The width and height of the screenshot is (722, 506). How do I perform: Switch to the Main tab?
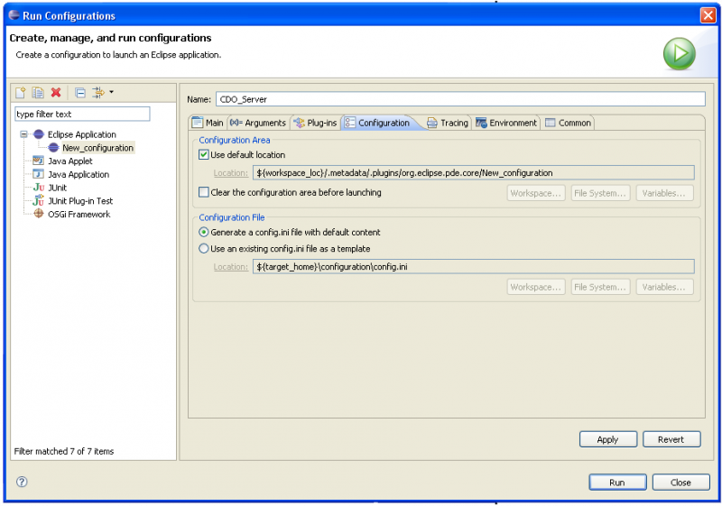[x=208, y=123]
